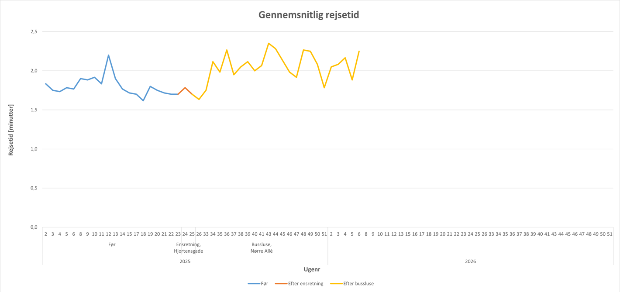Select the blue Før legend line swatch
Viewport: 620px width, 292px height.
[254, 284]
